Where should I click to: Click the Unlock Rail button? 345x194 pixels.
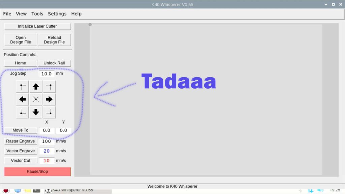(x=54, y=63)
